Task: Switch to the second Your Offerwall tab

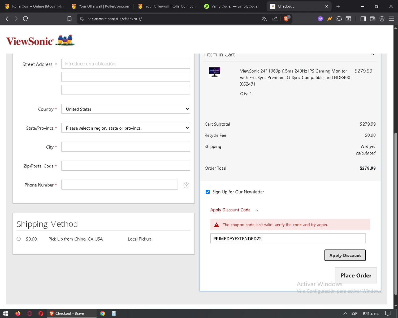Action: (167, 6)
